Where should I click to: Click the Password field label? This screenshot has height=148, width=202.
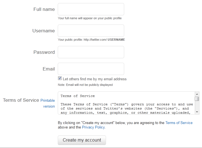pos(44,52)
